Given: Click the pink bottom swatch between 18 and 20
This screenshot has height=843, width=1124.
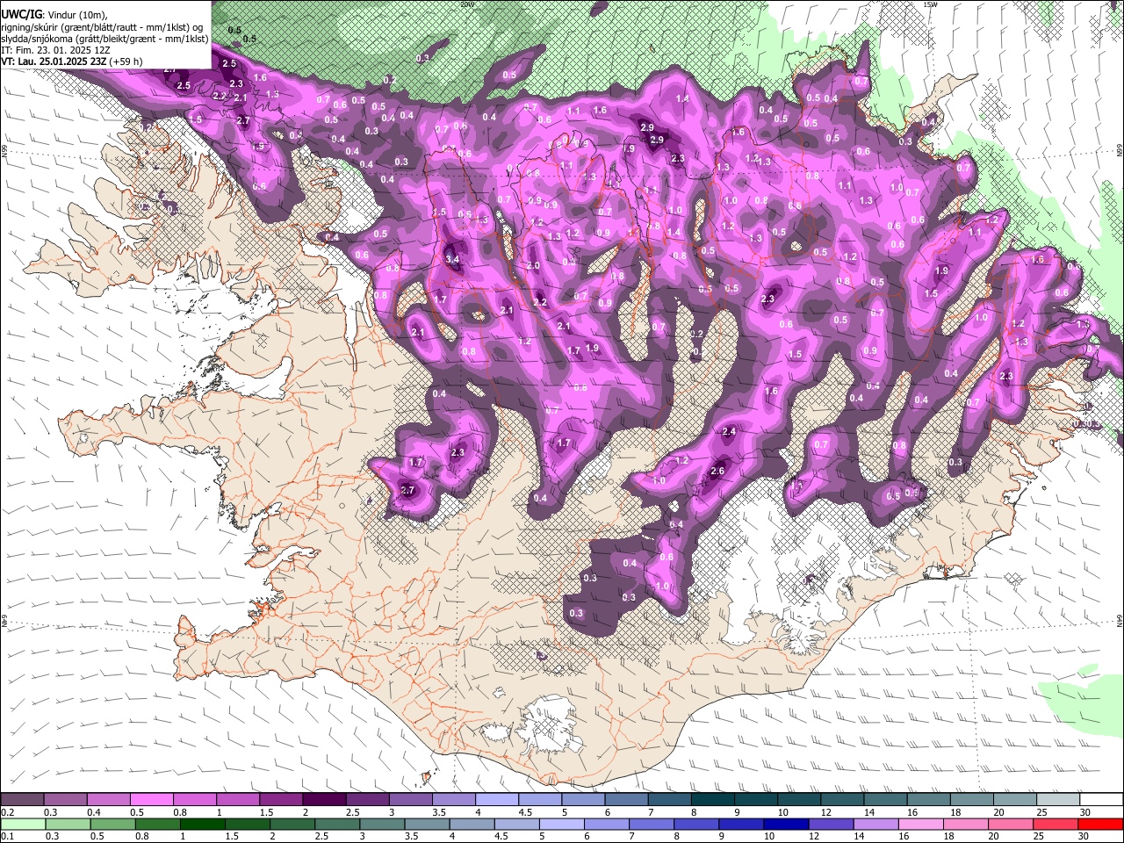Looking at the screenshot, I should 967,824.
